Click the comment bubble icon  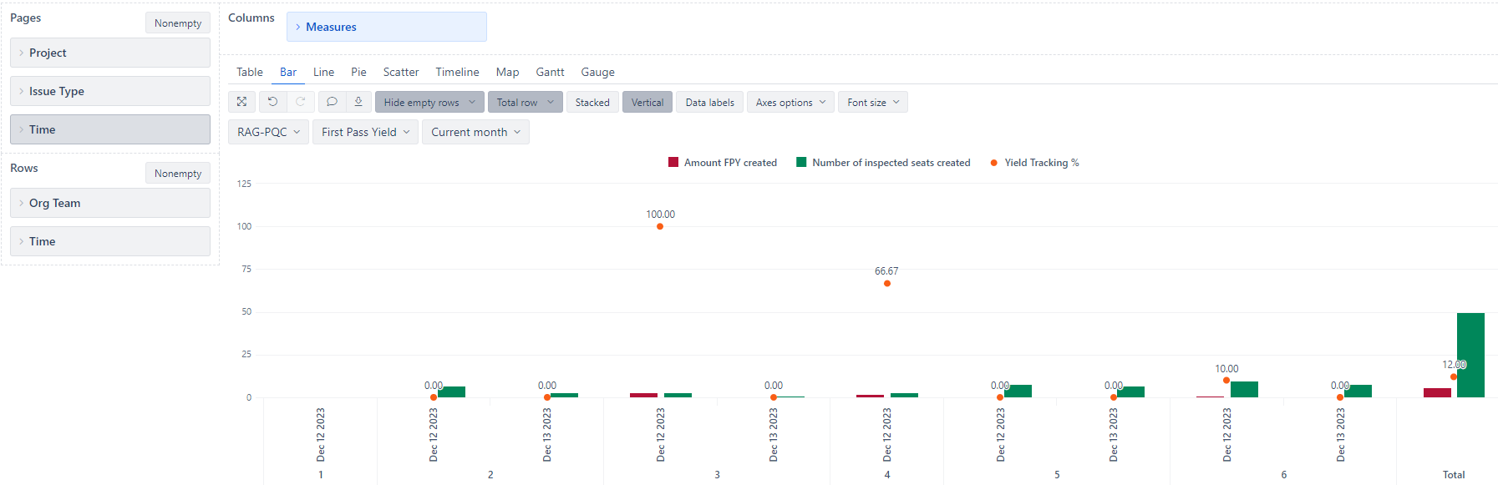[332, 102]
